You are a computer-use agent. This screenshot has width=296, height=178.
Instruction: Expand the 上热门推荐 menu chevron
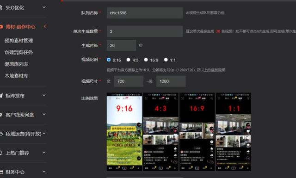(44, 153)
